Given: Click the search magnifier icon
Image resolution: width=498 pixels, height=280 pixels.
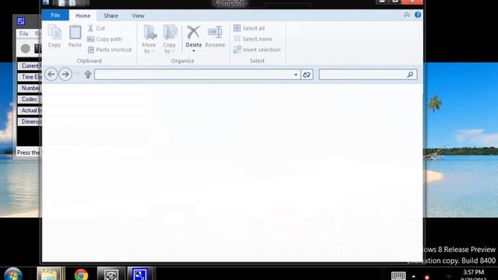Looking at the screenshot, I should [x=410, y=75].
